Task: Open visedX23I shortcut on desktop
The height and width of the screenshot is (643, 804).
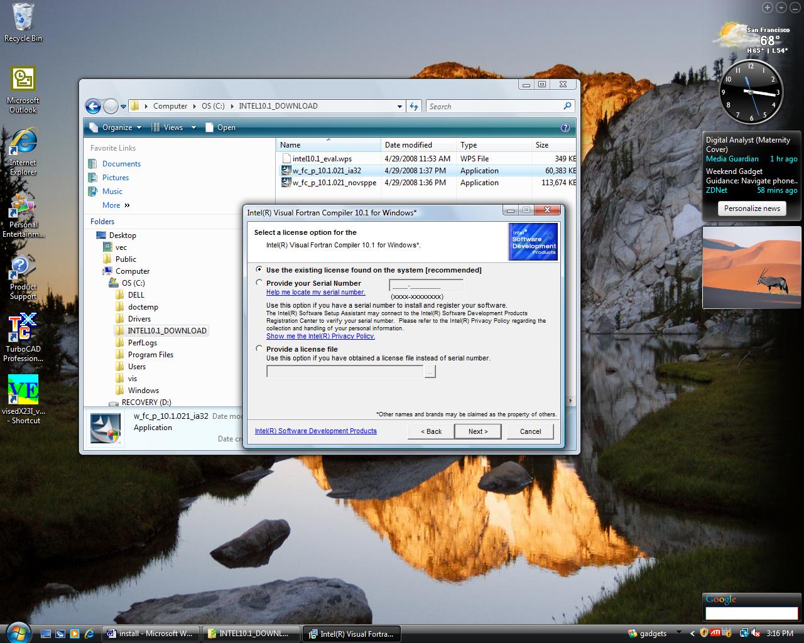Action: coord(23,400)
